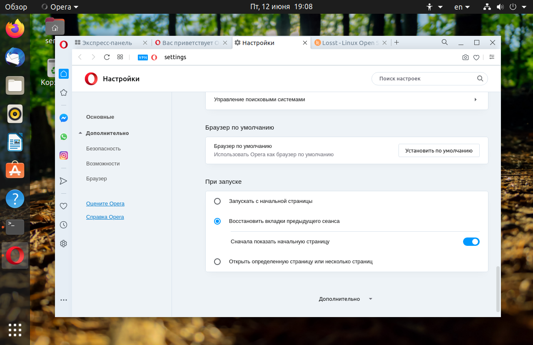Open WhatsApp in the Opera sidebar
The width and height of the screenshot is (533, 345).
[x=64, y=137]
